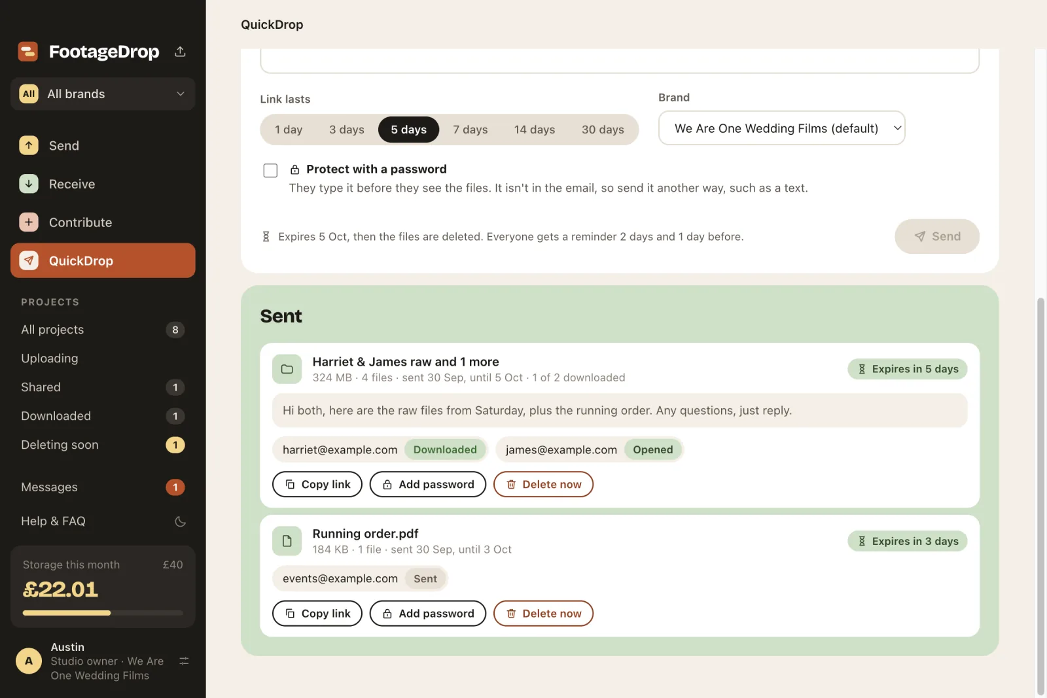The image size is (1047, 698).
Task: Click the harriet@example.com Downloaded chip
Action: point(380,449)
